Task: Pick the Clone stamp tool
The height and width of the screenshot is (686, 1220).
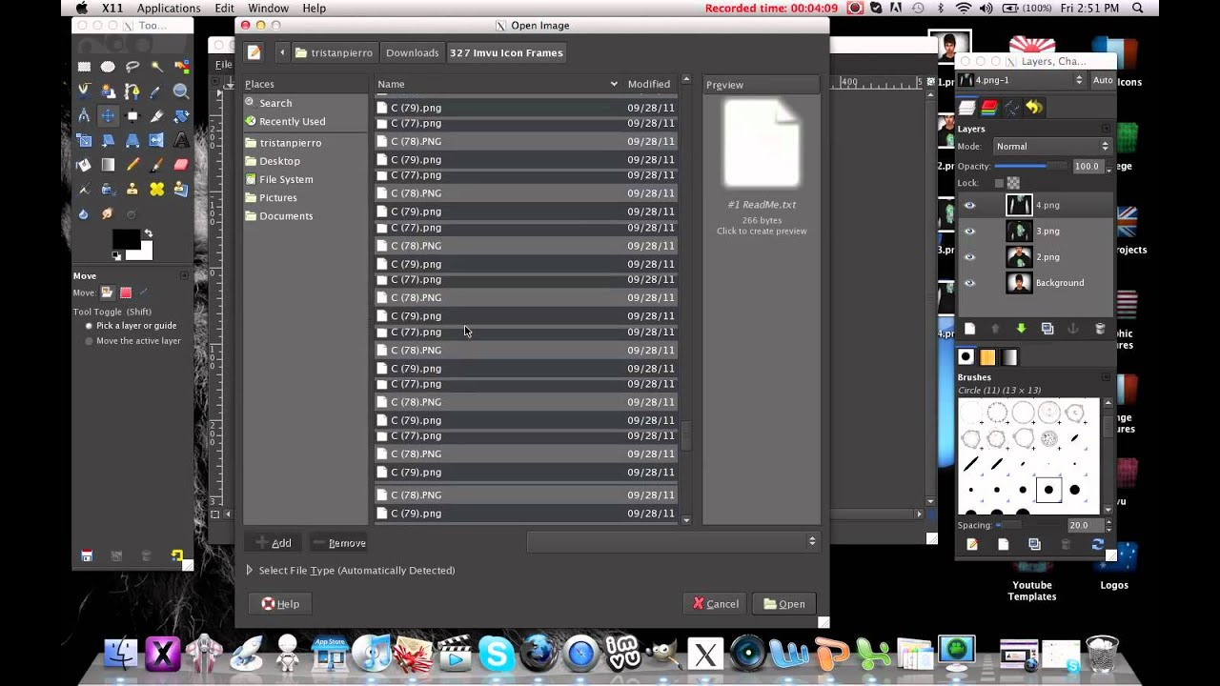Action: [x=132, y=190]
